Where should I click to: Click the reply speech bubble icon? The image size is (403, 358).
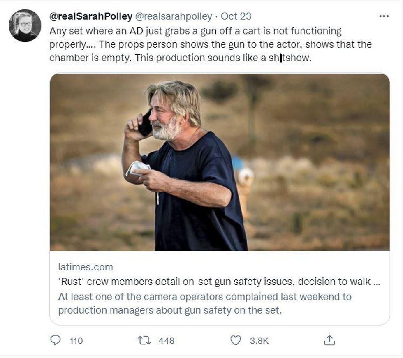[56, 340]
